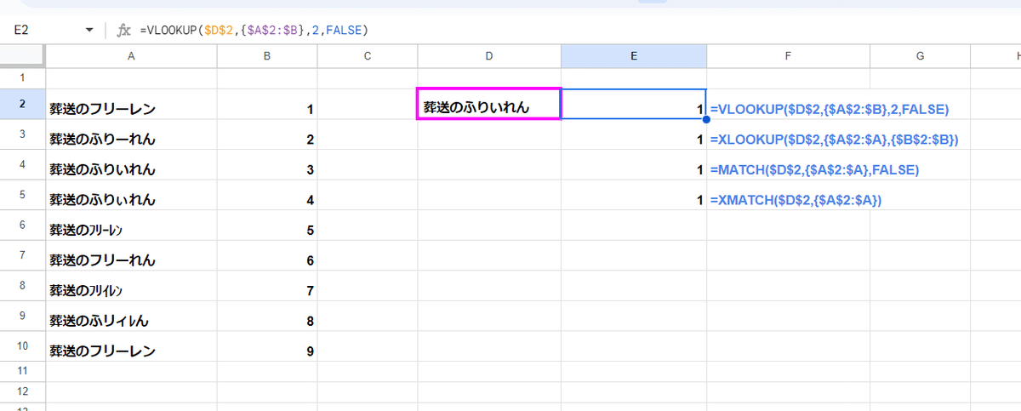This screenshot has width=1021, height=411.
Task: Click cell A2 '葬送のフリーレン'
Action: [x=131, y=105]
